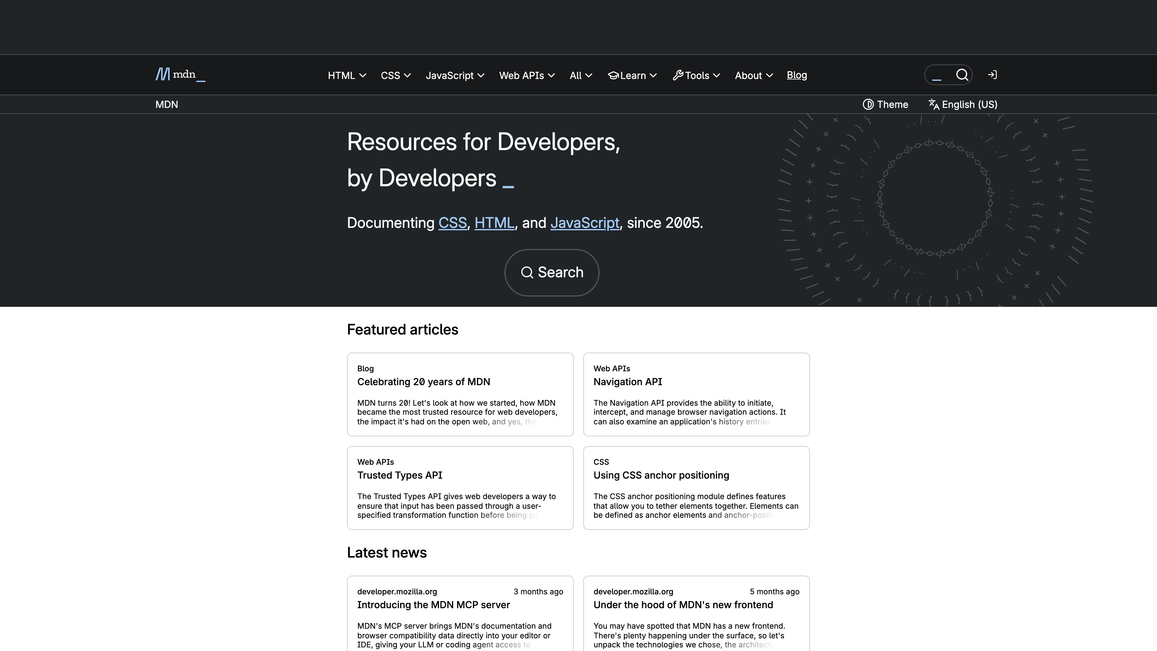Click the Theme half-circle icon
Screen dimensions: 1157x651
(x=868, y=104)
